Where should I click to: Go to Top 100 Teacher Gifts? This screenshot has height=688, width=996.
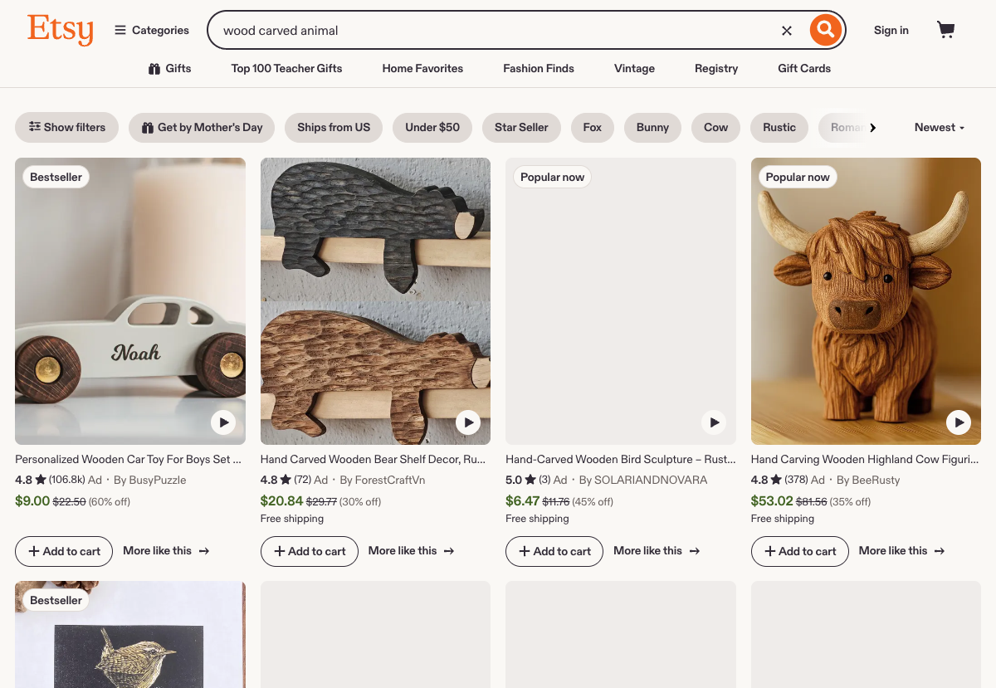[286, 69]
